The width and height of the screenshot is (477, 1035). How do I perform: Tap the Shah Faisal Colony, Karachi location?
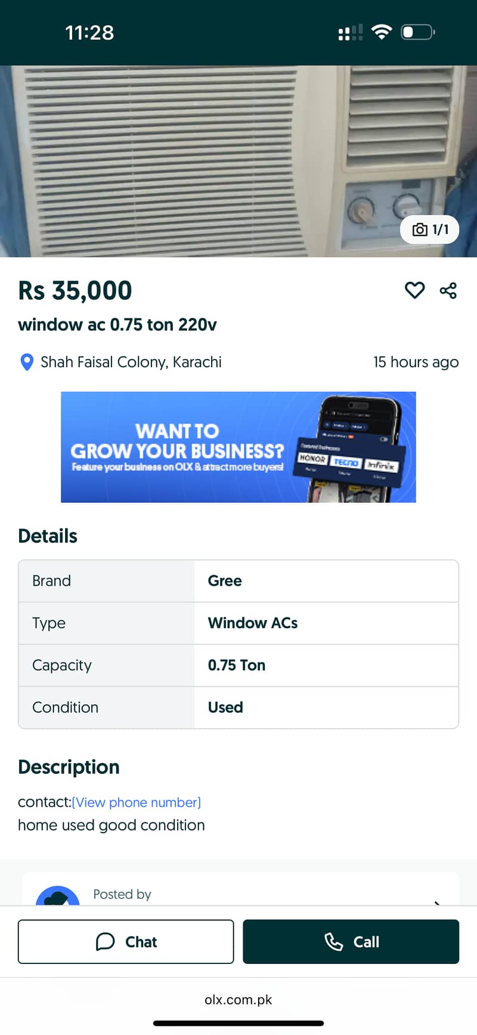tap(131, 362)
